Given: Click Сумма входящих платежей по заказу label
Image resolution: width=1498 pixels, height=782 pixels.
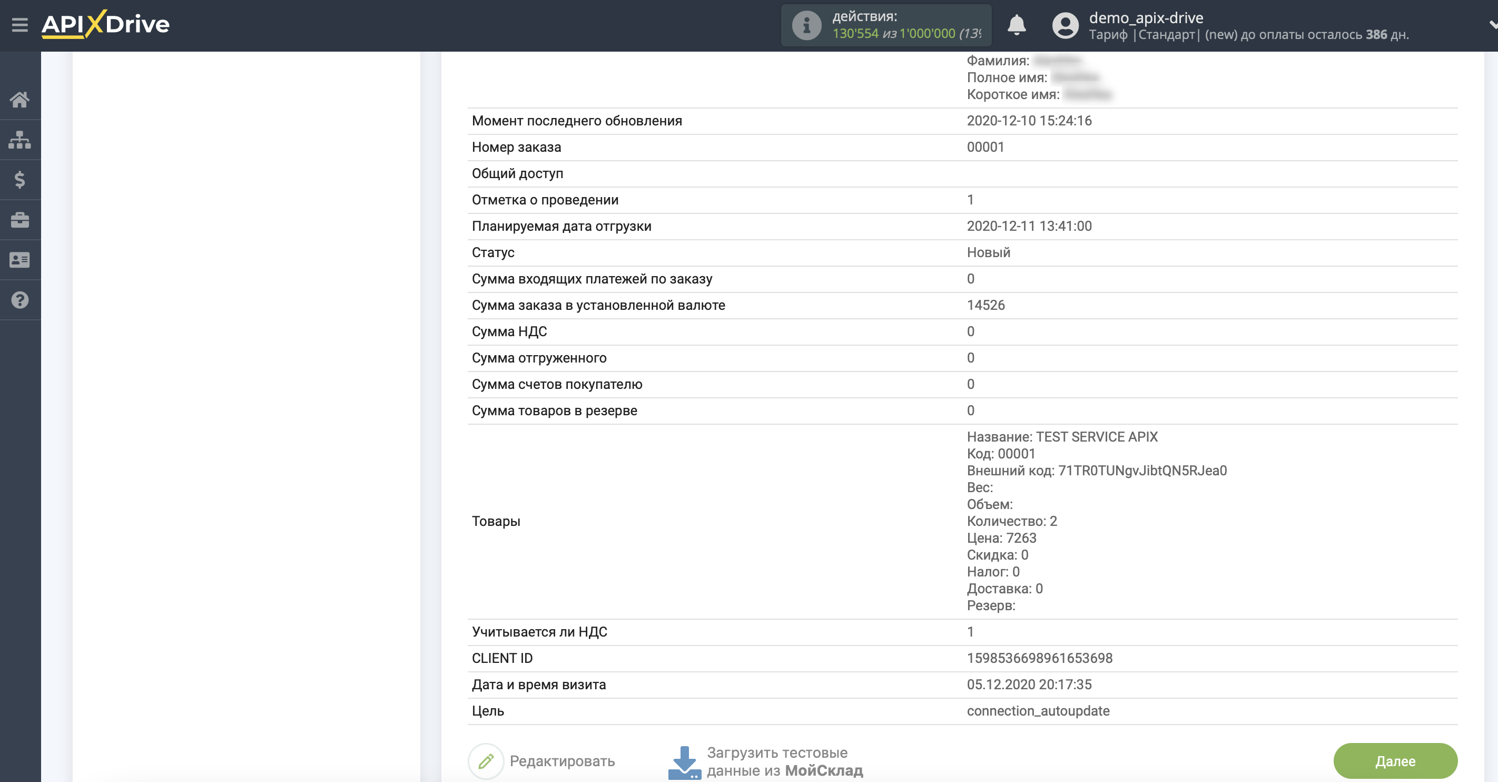Looking at the screenshot, I should (x=592, y=279).
